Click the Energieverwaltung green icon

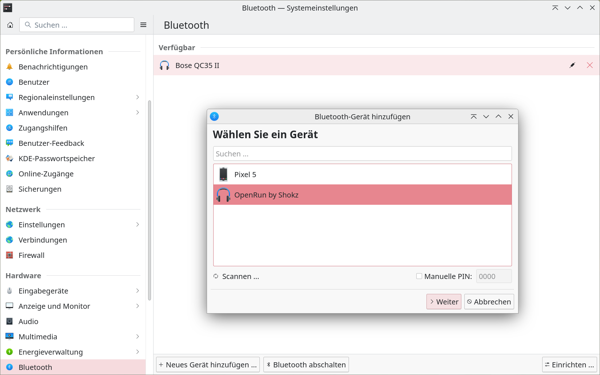pyautogui.click(x=10, y=352)
